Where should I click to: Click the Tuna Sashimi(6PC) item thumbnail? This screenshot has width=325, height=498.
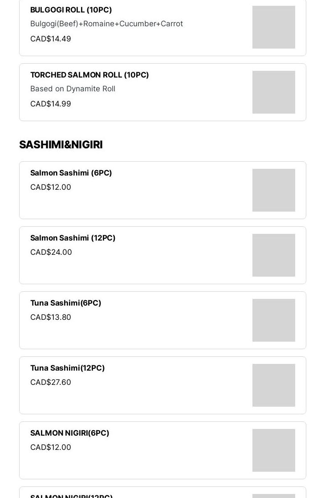(273, 320)
